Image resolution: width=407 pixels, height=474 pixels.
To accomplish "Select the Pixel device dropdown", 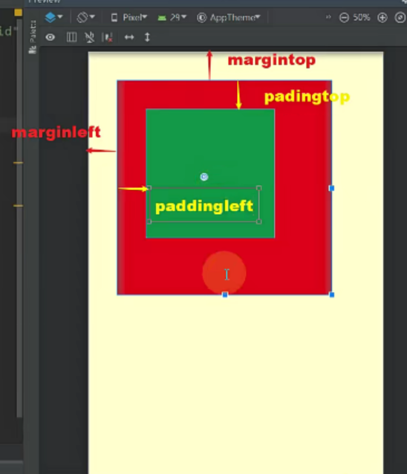I will 129,18.
